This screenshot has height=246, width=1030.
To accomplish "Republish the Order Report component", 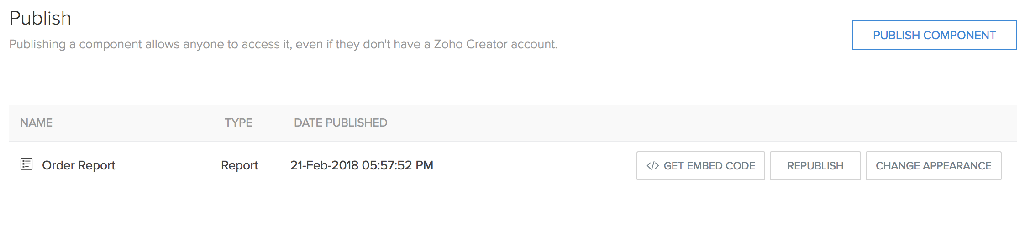I will click(x=815, y=166).
